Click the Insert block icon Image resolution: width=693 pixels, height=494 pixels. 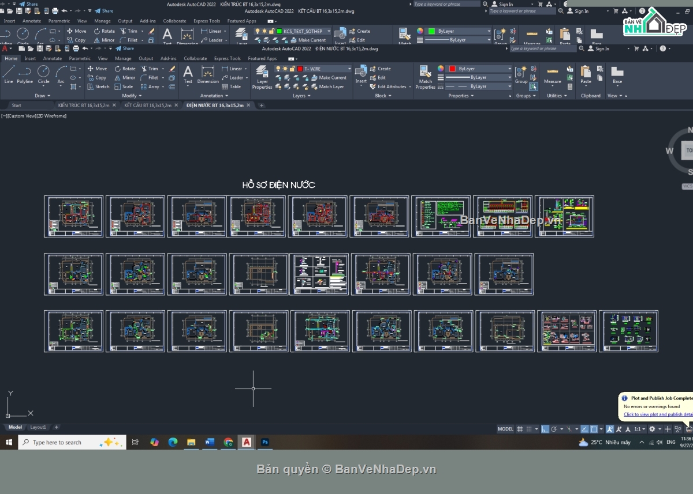click(361, 73)
